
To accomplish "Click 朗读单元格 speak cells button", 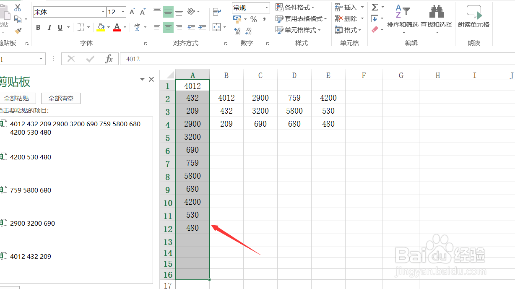I will [x=474, y=17].
